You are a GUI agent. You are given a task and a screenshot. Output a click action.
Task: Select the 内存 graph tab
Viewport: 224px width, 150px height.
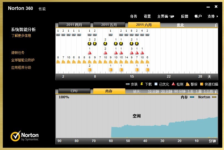tap(109, 91)
